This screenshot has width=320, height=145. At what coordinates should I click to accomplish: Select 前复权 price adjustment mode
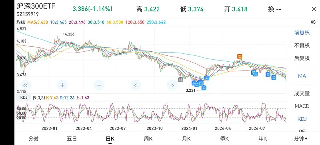(302, 33)
